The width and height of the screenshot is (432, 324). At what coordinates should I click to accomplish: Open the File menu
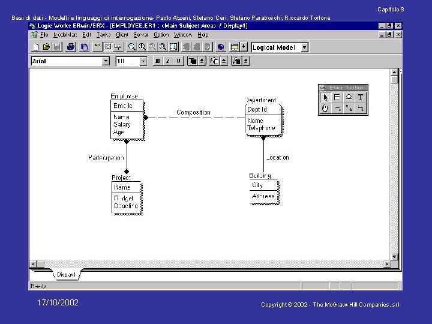44,35
